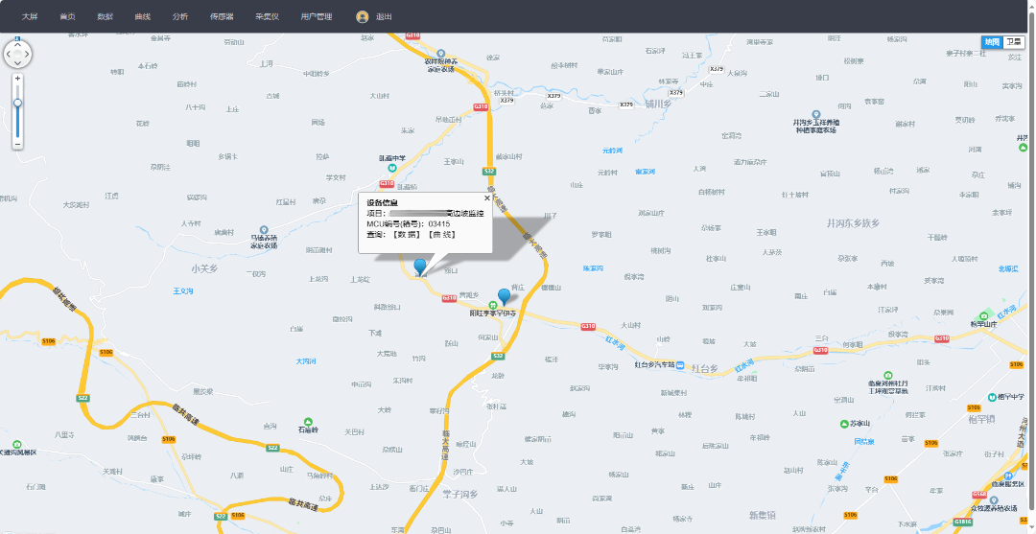Click the 罕子沟乡 township label
The width and height of the screenshot is (1036, 534).
(x=460, y=493)
